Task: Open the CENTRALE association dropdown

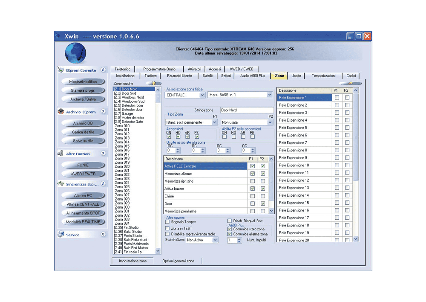Action: click(202, 95)
